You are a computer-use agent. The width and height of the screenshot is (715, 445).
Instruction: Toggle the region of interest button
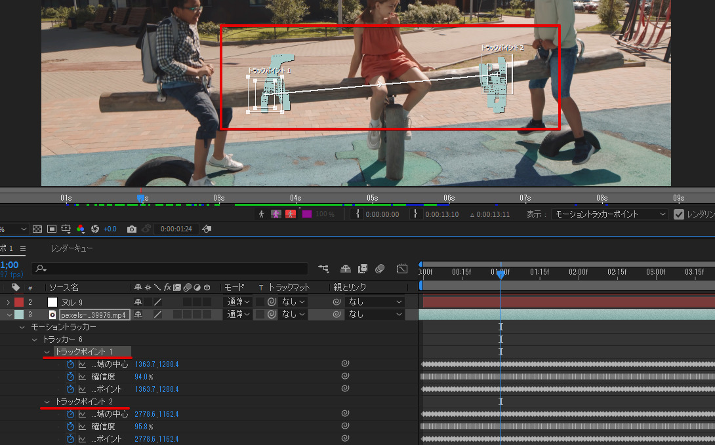click(x=52, y=229)
